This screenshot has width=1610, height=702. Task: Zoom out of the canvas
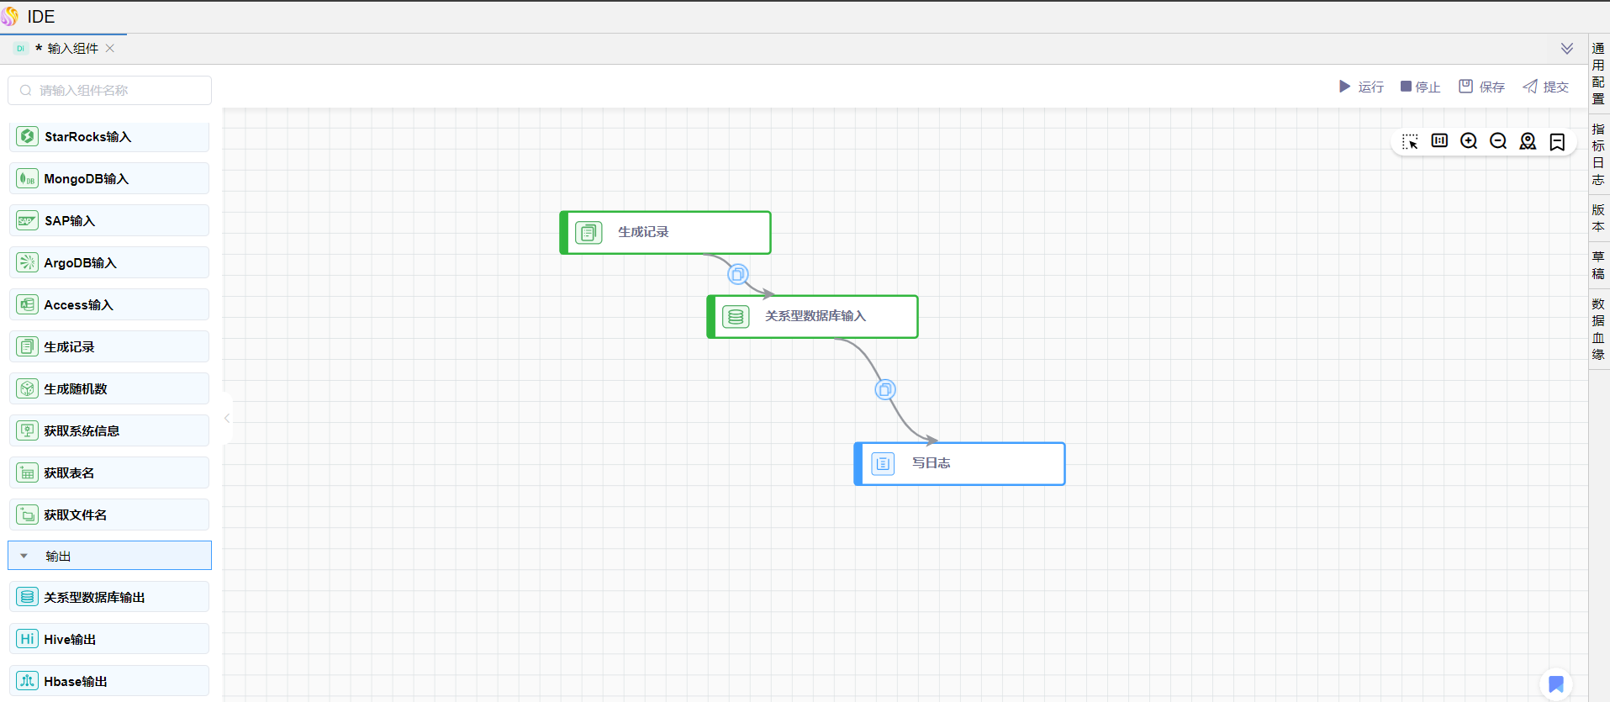click(1498, 141)
